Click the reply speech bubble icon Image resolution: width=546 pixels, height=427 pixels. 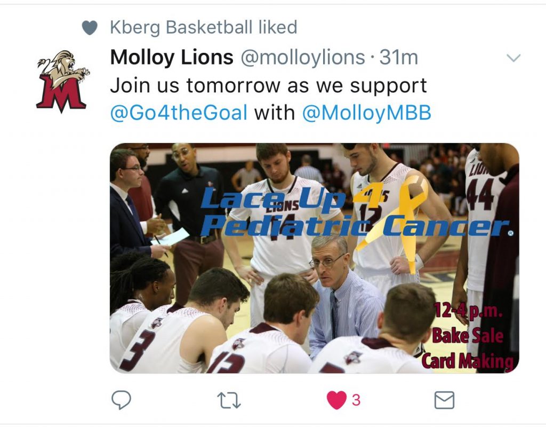click(x=121, y=399)
